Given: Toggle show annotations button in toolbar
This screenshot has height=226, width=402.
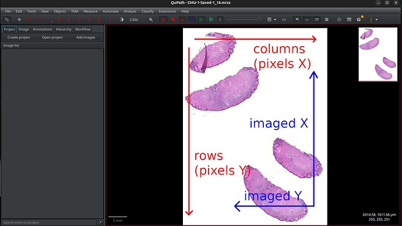Looking at the screenshot, I should pos(163,19).
